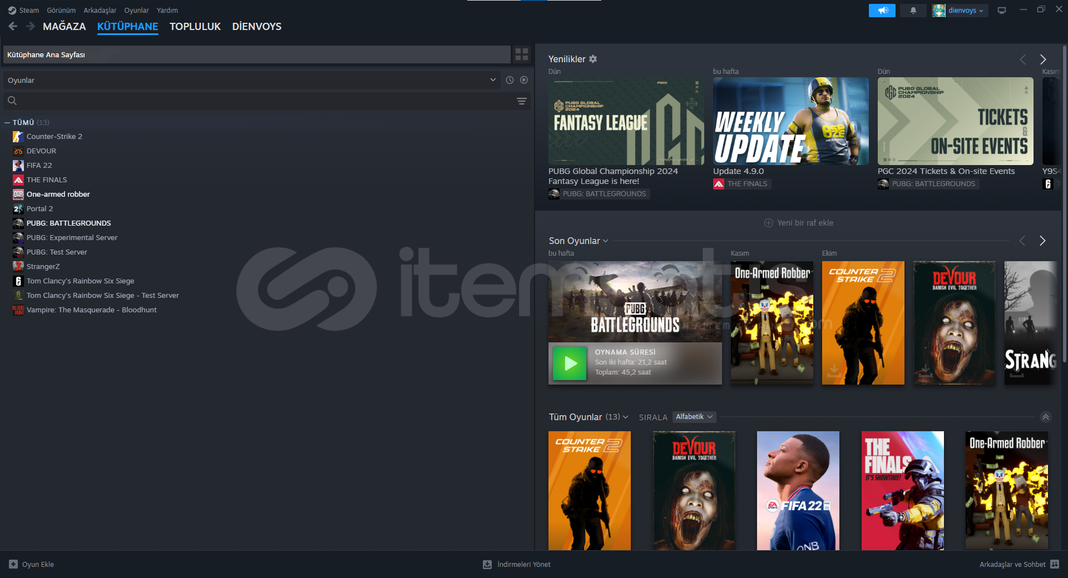
Task: Go to next Yenilikler page arrow
Action: (1043, 59)
